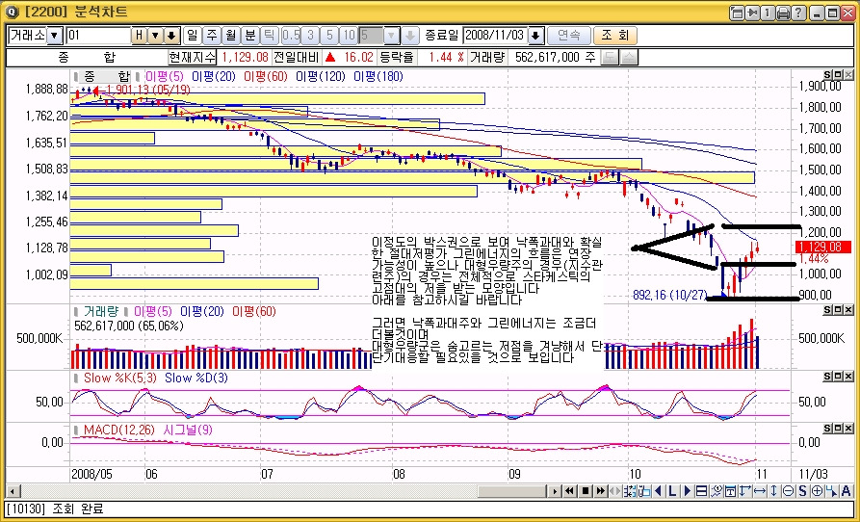Click the L icon in bottom toolbar
The height and width of the screenshot is (522, 860).
pos(672,491)
